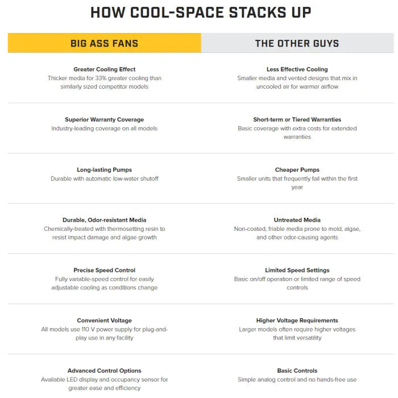Screen dimensions: 398x398
Task: Select the Advanced Control Options heading
Action: [x=104, y=371]
